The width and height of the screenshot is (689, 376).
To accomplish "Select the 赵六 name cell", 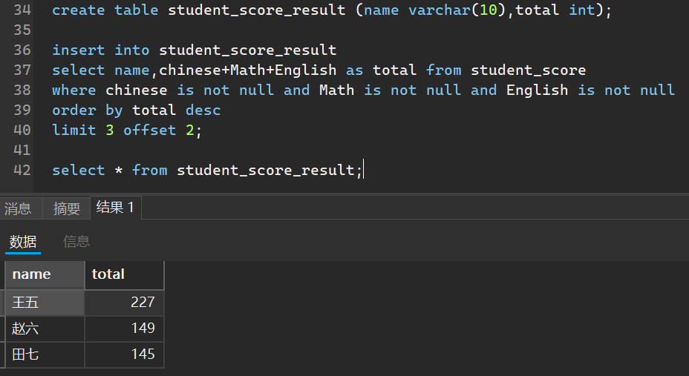I will click(45, 329).
